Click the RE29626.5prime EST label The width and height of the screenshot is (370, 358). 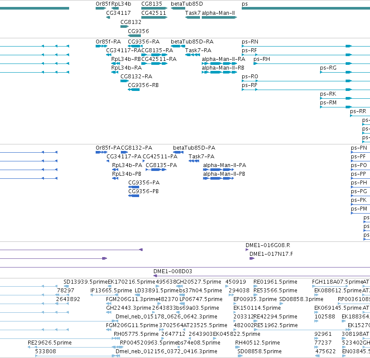pyautogui.click(x=50, y=343)
